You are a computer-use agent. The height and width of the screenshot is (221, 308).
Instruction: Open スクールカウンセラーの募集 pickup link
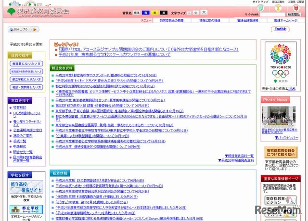(x=115, y=54)
